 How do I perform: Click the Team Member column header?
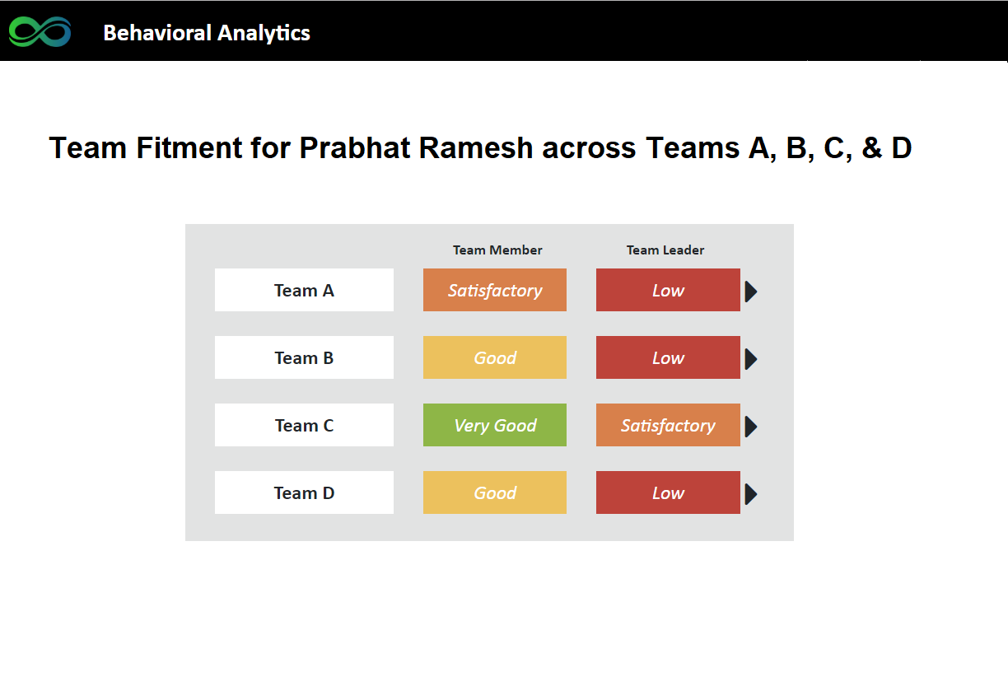497,250
